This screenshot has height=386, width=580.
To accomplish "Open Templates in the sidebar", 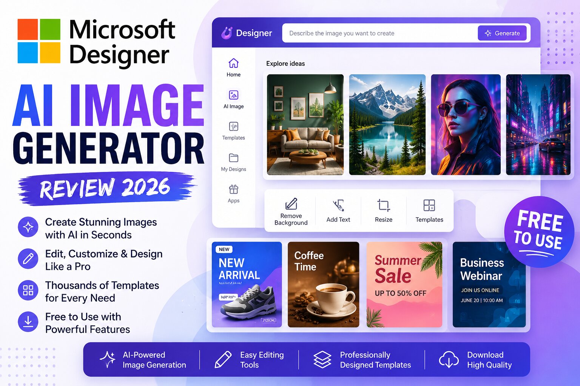I will click(x=233, y=131).
